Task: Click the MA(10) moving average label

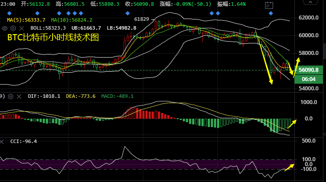Action: (x=71, y=20)
